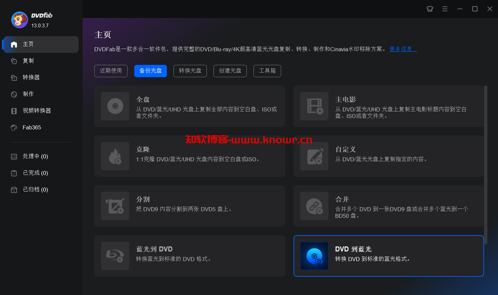Click the film icon beside 视频转换器
The width and height of the screenshot is (498, 295).
(14, 111)
